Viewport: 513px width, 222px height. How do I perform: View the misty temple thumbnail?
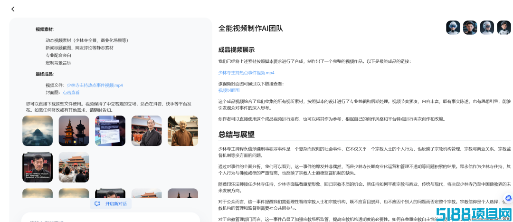point(38,131)
